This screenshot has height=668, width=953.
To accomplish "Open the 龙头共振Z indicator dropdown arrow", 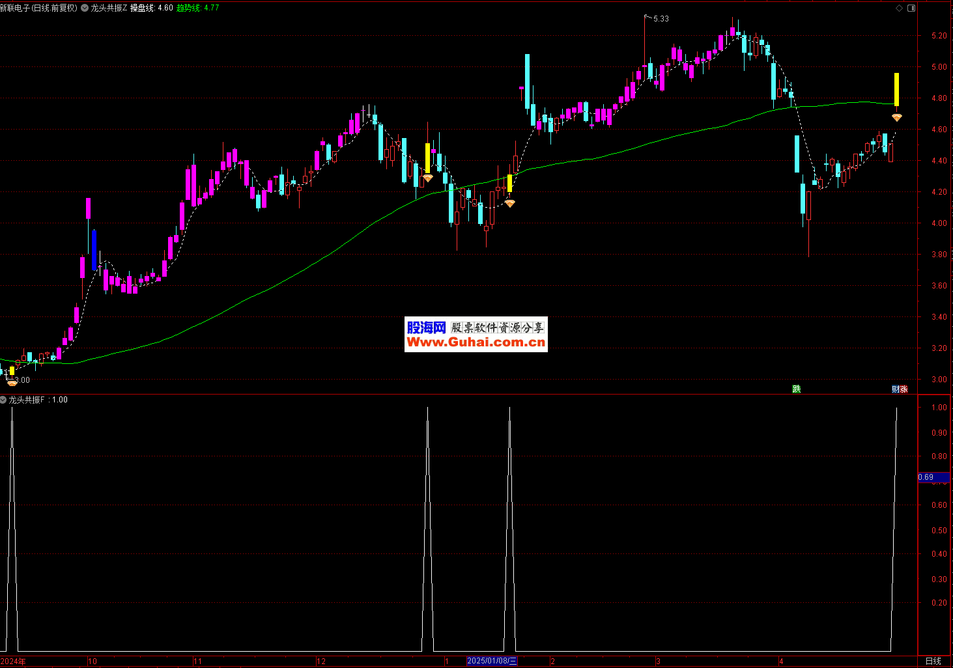I will pyautogui.click(x=85, y=8).
